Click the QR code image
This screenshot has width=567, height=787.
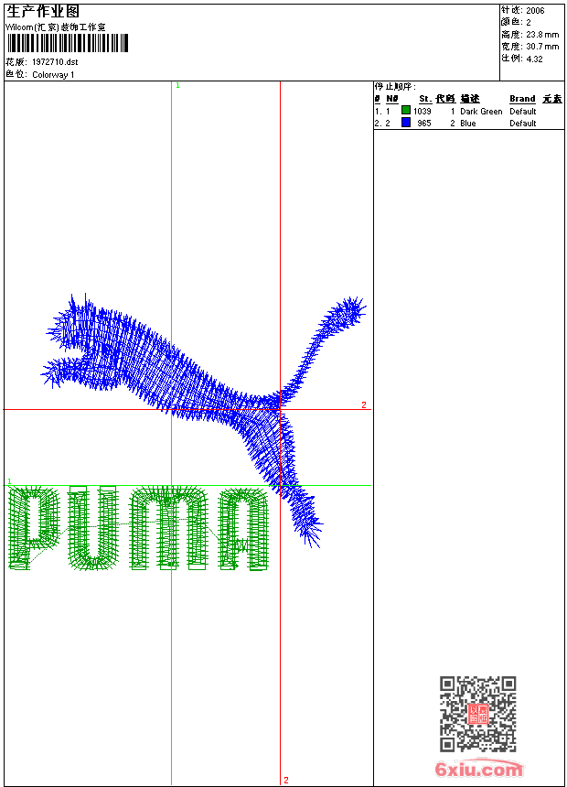(x=478, y=714)
